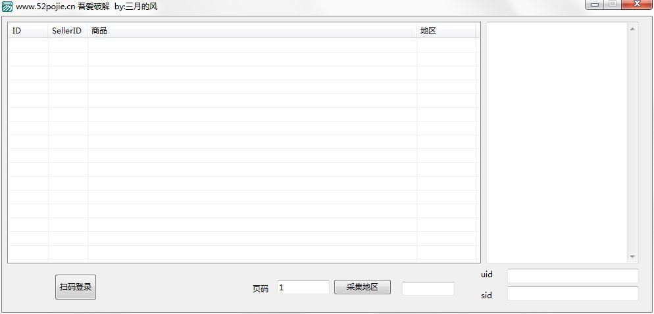Click the scrollbar track in right panel
Image resolution: width=654 pixels, height=314 pixels.
(x=632, y=143)
